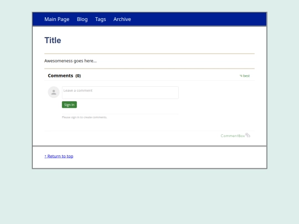Image resolution: width=299 pixels, height=224 pixels.
Task: Open the CommentBox branding link
Action: [x=235, y=136]
